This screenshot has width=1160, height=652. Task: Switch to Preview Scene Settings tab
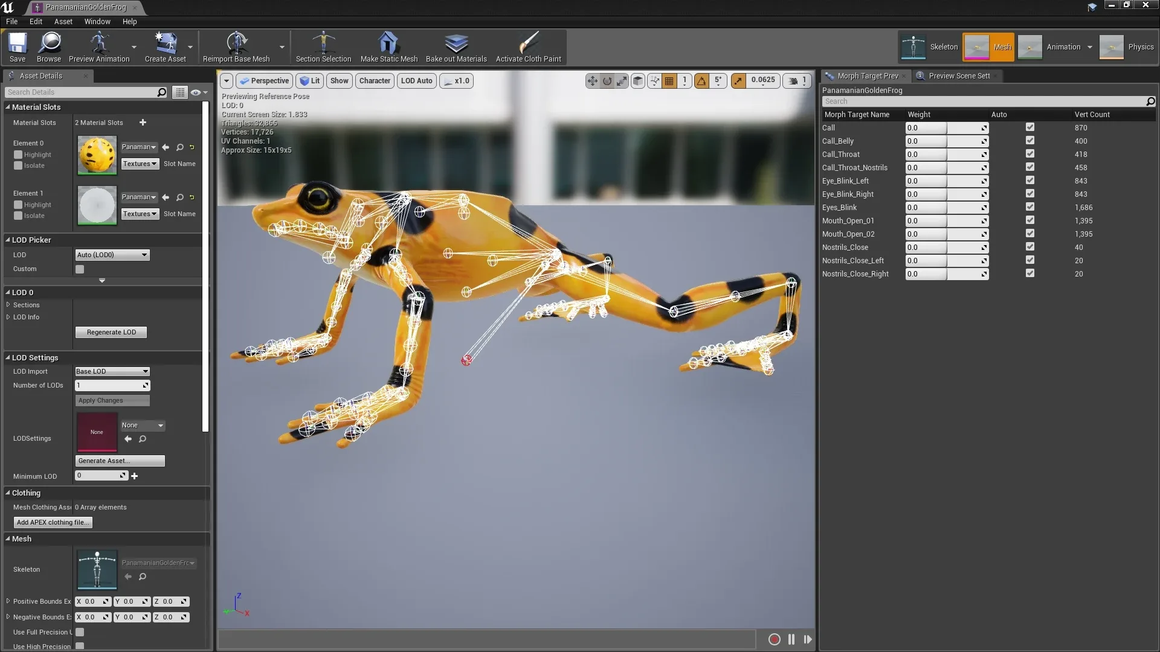[x=958, y=76]
